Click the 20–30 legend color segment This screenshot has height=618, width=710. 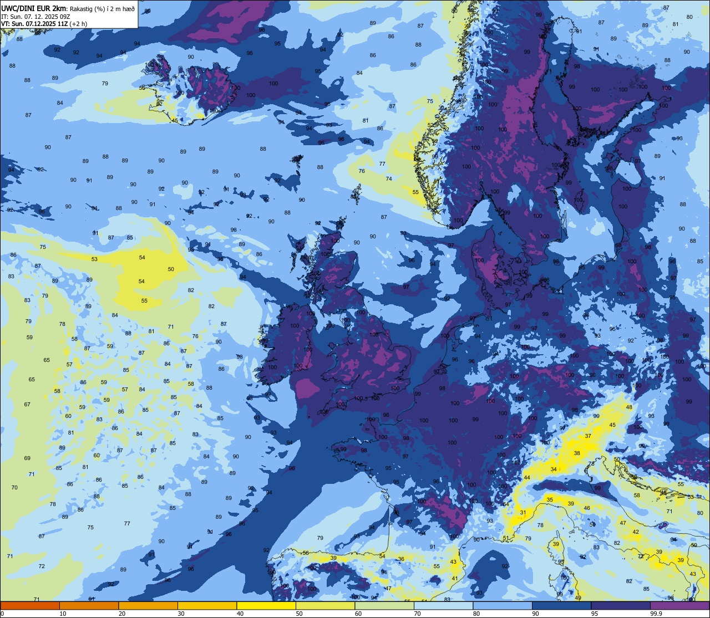[148, 605]
